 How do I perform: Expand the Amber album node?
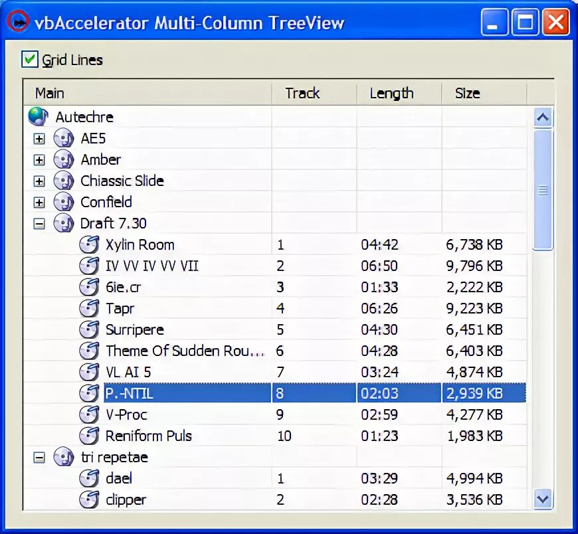[x=39, y=160]
